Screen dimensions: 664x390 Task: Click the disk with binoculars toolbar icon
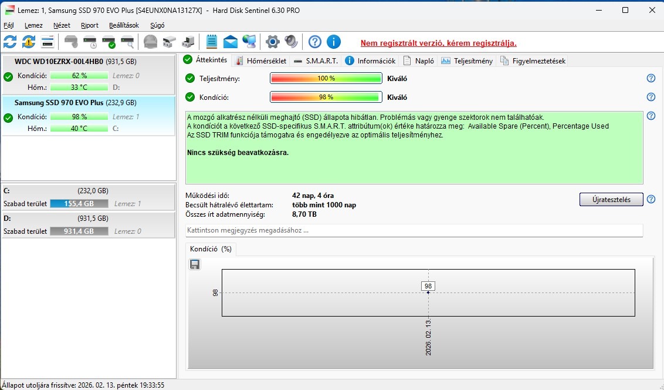coord(169,42)
